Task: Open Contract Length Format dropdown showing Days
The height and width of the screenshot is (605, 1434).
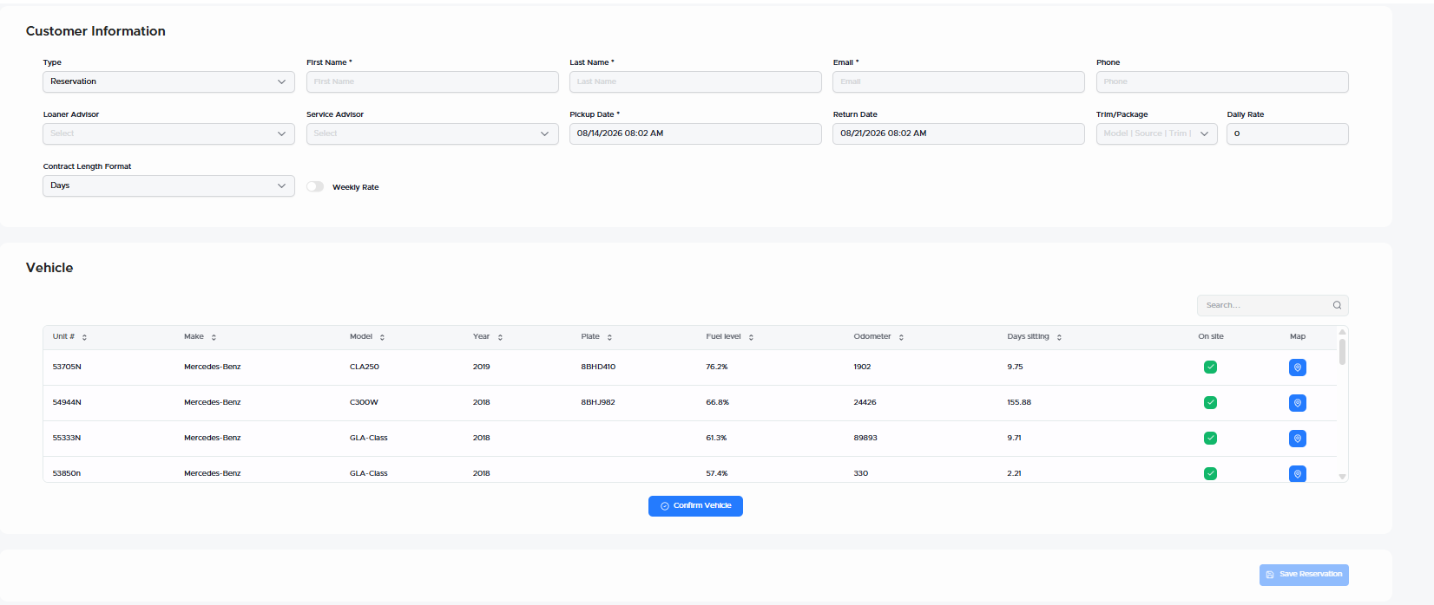Action: [168, 185]
